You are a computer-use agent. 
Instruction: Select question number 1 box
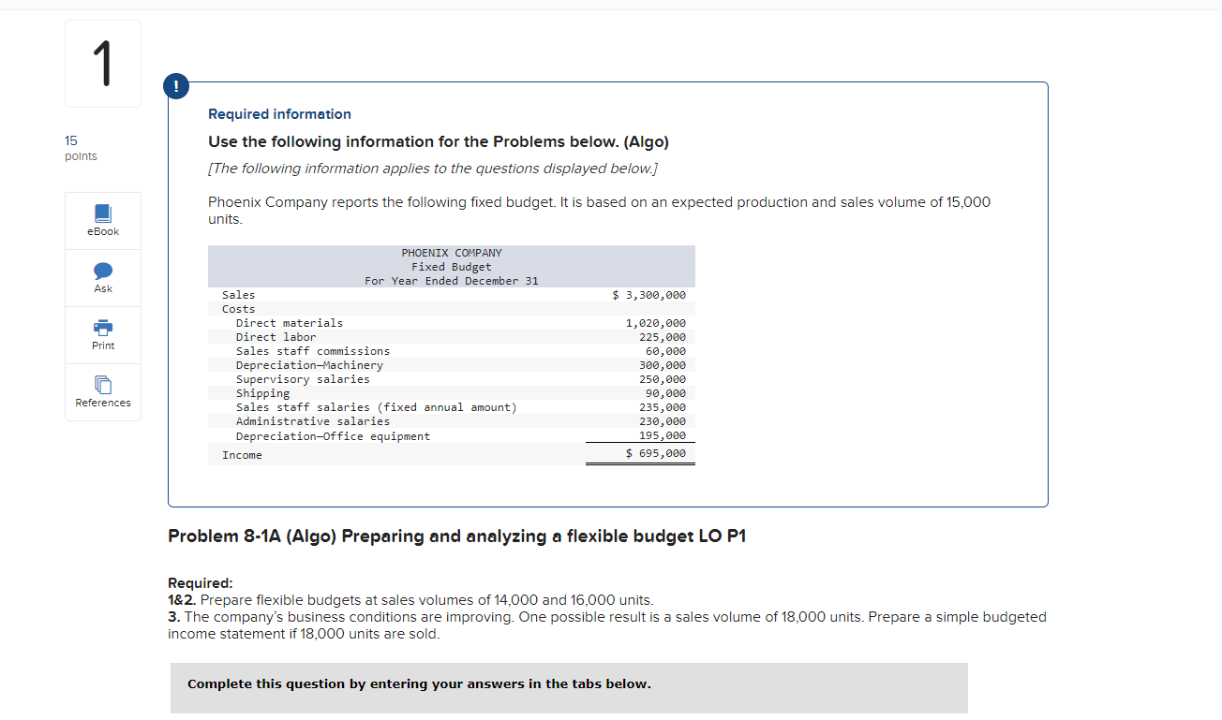pos(103,64)
